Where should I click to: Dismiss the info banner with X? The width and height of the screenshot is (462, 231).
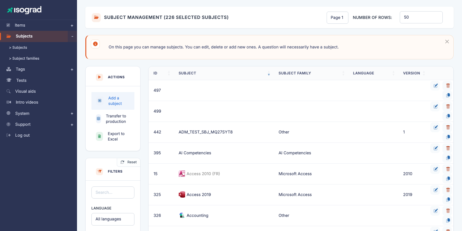coord(447,42)
